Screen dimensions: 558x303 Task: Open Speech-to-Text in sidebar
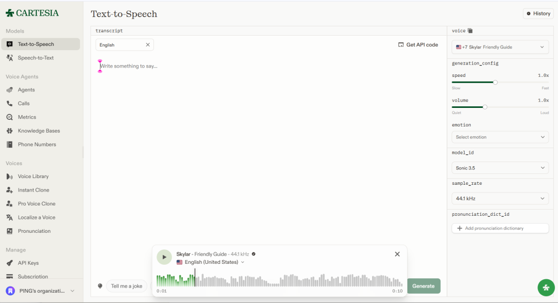tap(41, 58)
